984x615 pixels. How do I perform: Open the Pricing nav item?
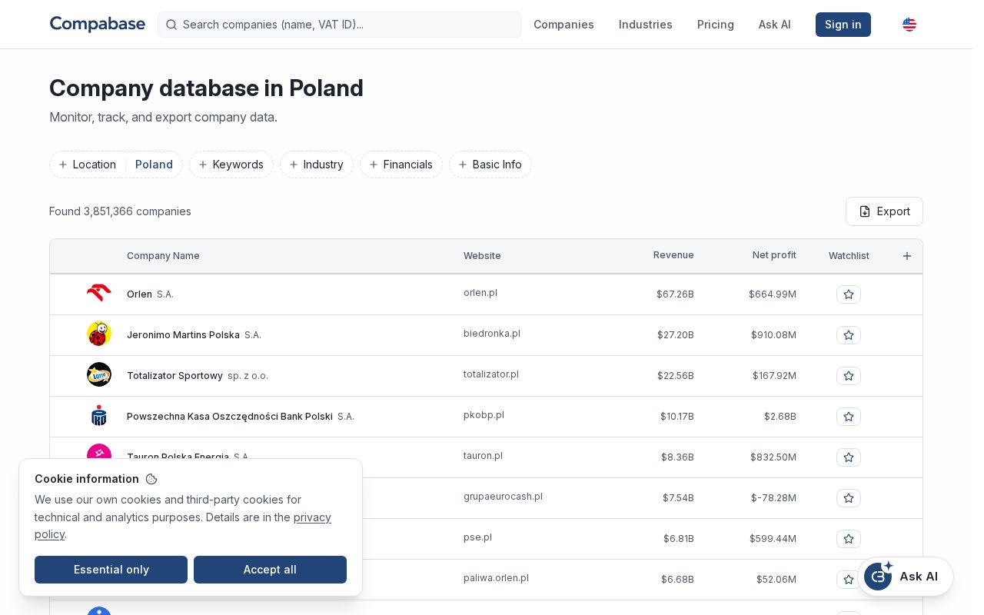(716, 25)
